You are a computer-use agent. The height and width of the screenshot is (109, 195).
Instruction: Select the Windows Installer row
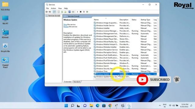[x=125, y=28]
